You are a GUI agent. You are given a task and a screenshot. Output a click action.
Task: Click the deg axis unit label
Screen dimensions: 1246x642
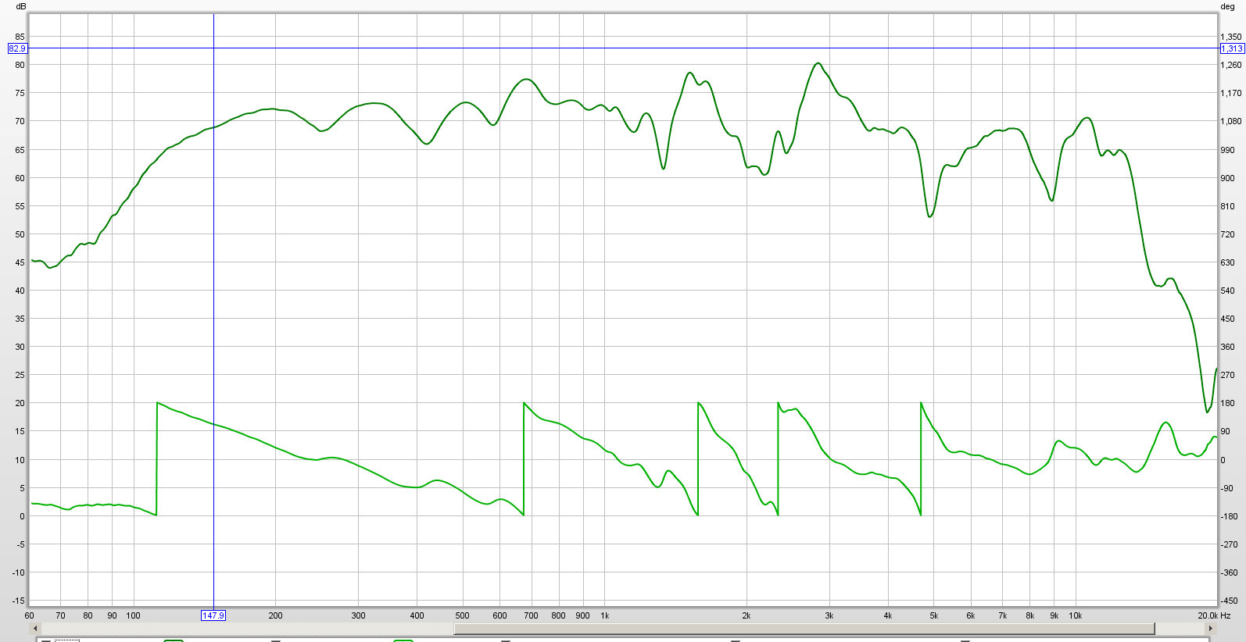1227,6
